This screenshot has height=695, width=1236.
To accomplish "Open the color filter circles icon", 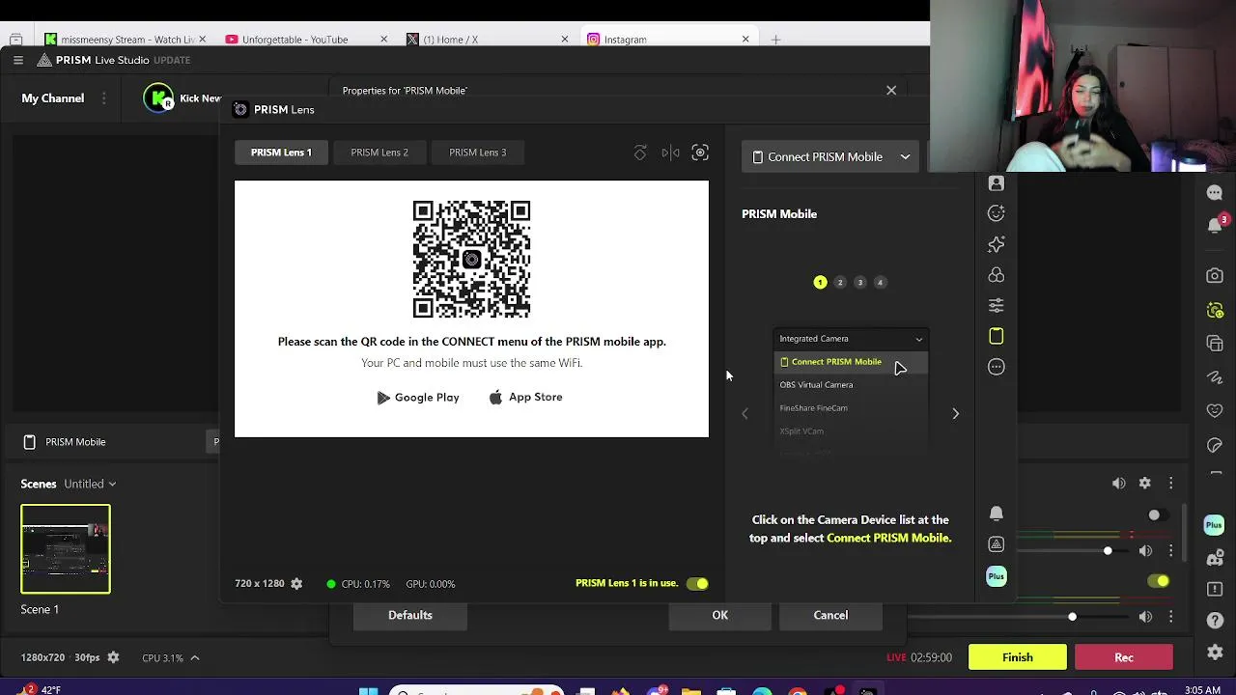I will [x=997, y=275].
